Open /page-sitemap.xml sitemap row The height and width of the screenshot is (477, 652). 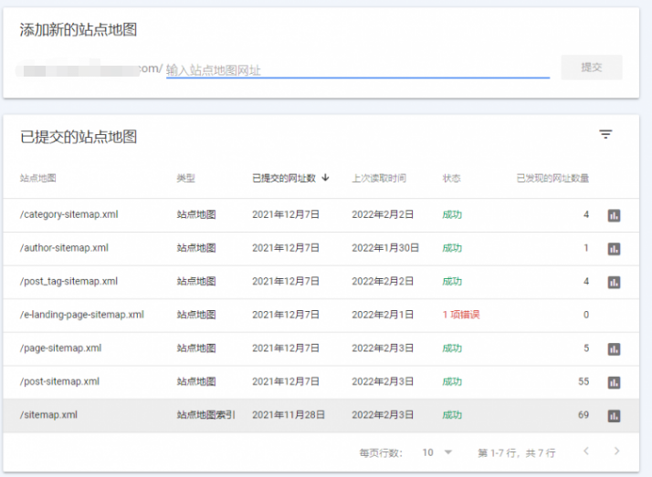click(x=321, y=348)
